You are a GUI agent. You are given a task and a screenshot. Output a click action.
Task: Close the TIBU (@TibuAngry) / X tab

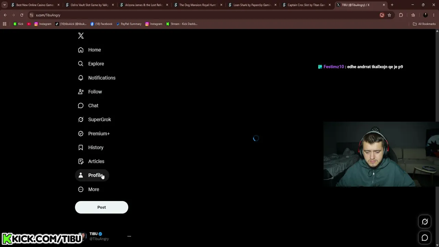[x=384, y=5]
